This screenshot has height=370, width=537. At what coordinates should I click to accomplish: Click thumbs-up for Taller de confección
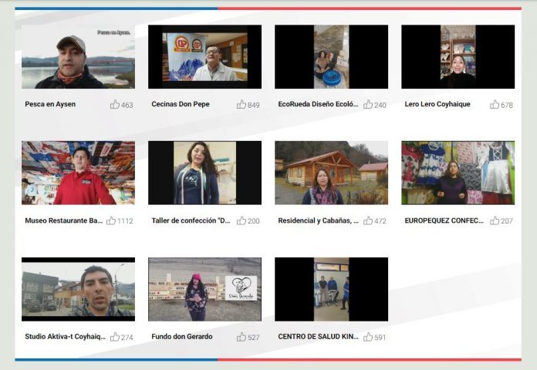(x=241, y=220)
